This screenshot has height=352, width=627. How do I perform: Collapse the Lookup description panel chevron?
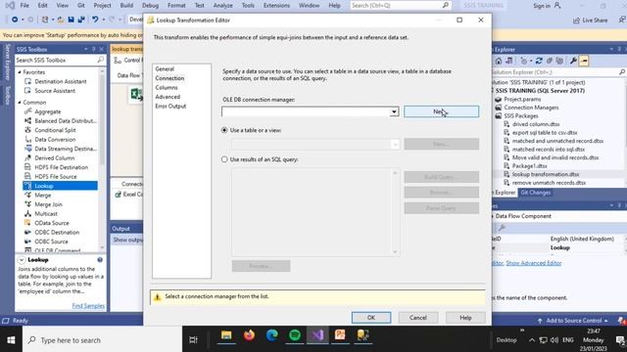point(22,260)
